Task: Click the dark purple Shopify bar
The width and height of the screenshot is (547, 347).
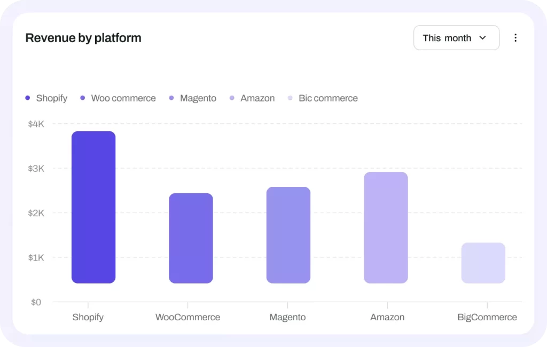Action: pos(93,207)
